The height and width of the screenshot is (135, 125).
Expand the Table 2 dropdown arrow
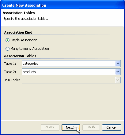(x=118, y=72)
